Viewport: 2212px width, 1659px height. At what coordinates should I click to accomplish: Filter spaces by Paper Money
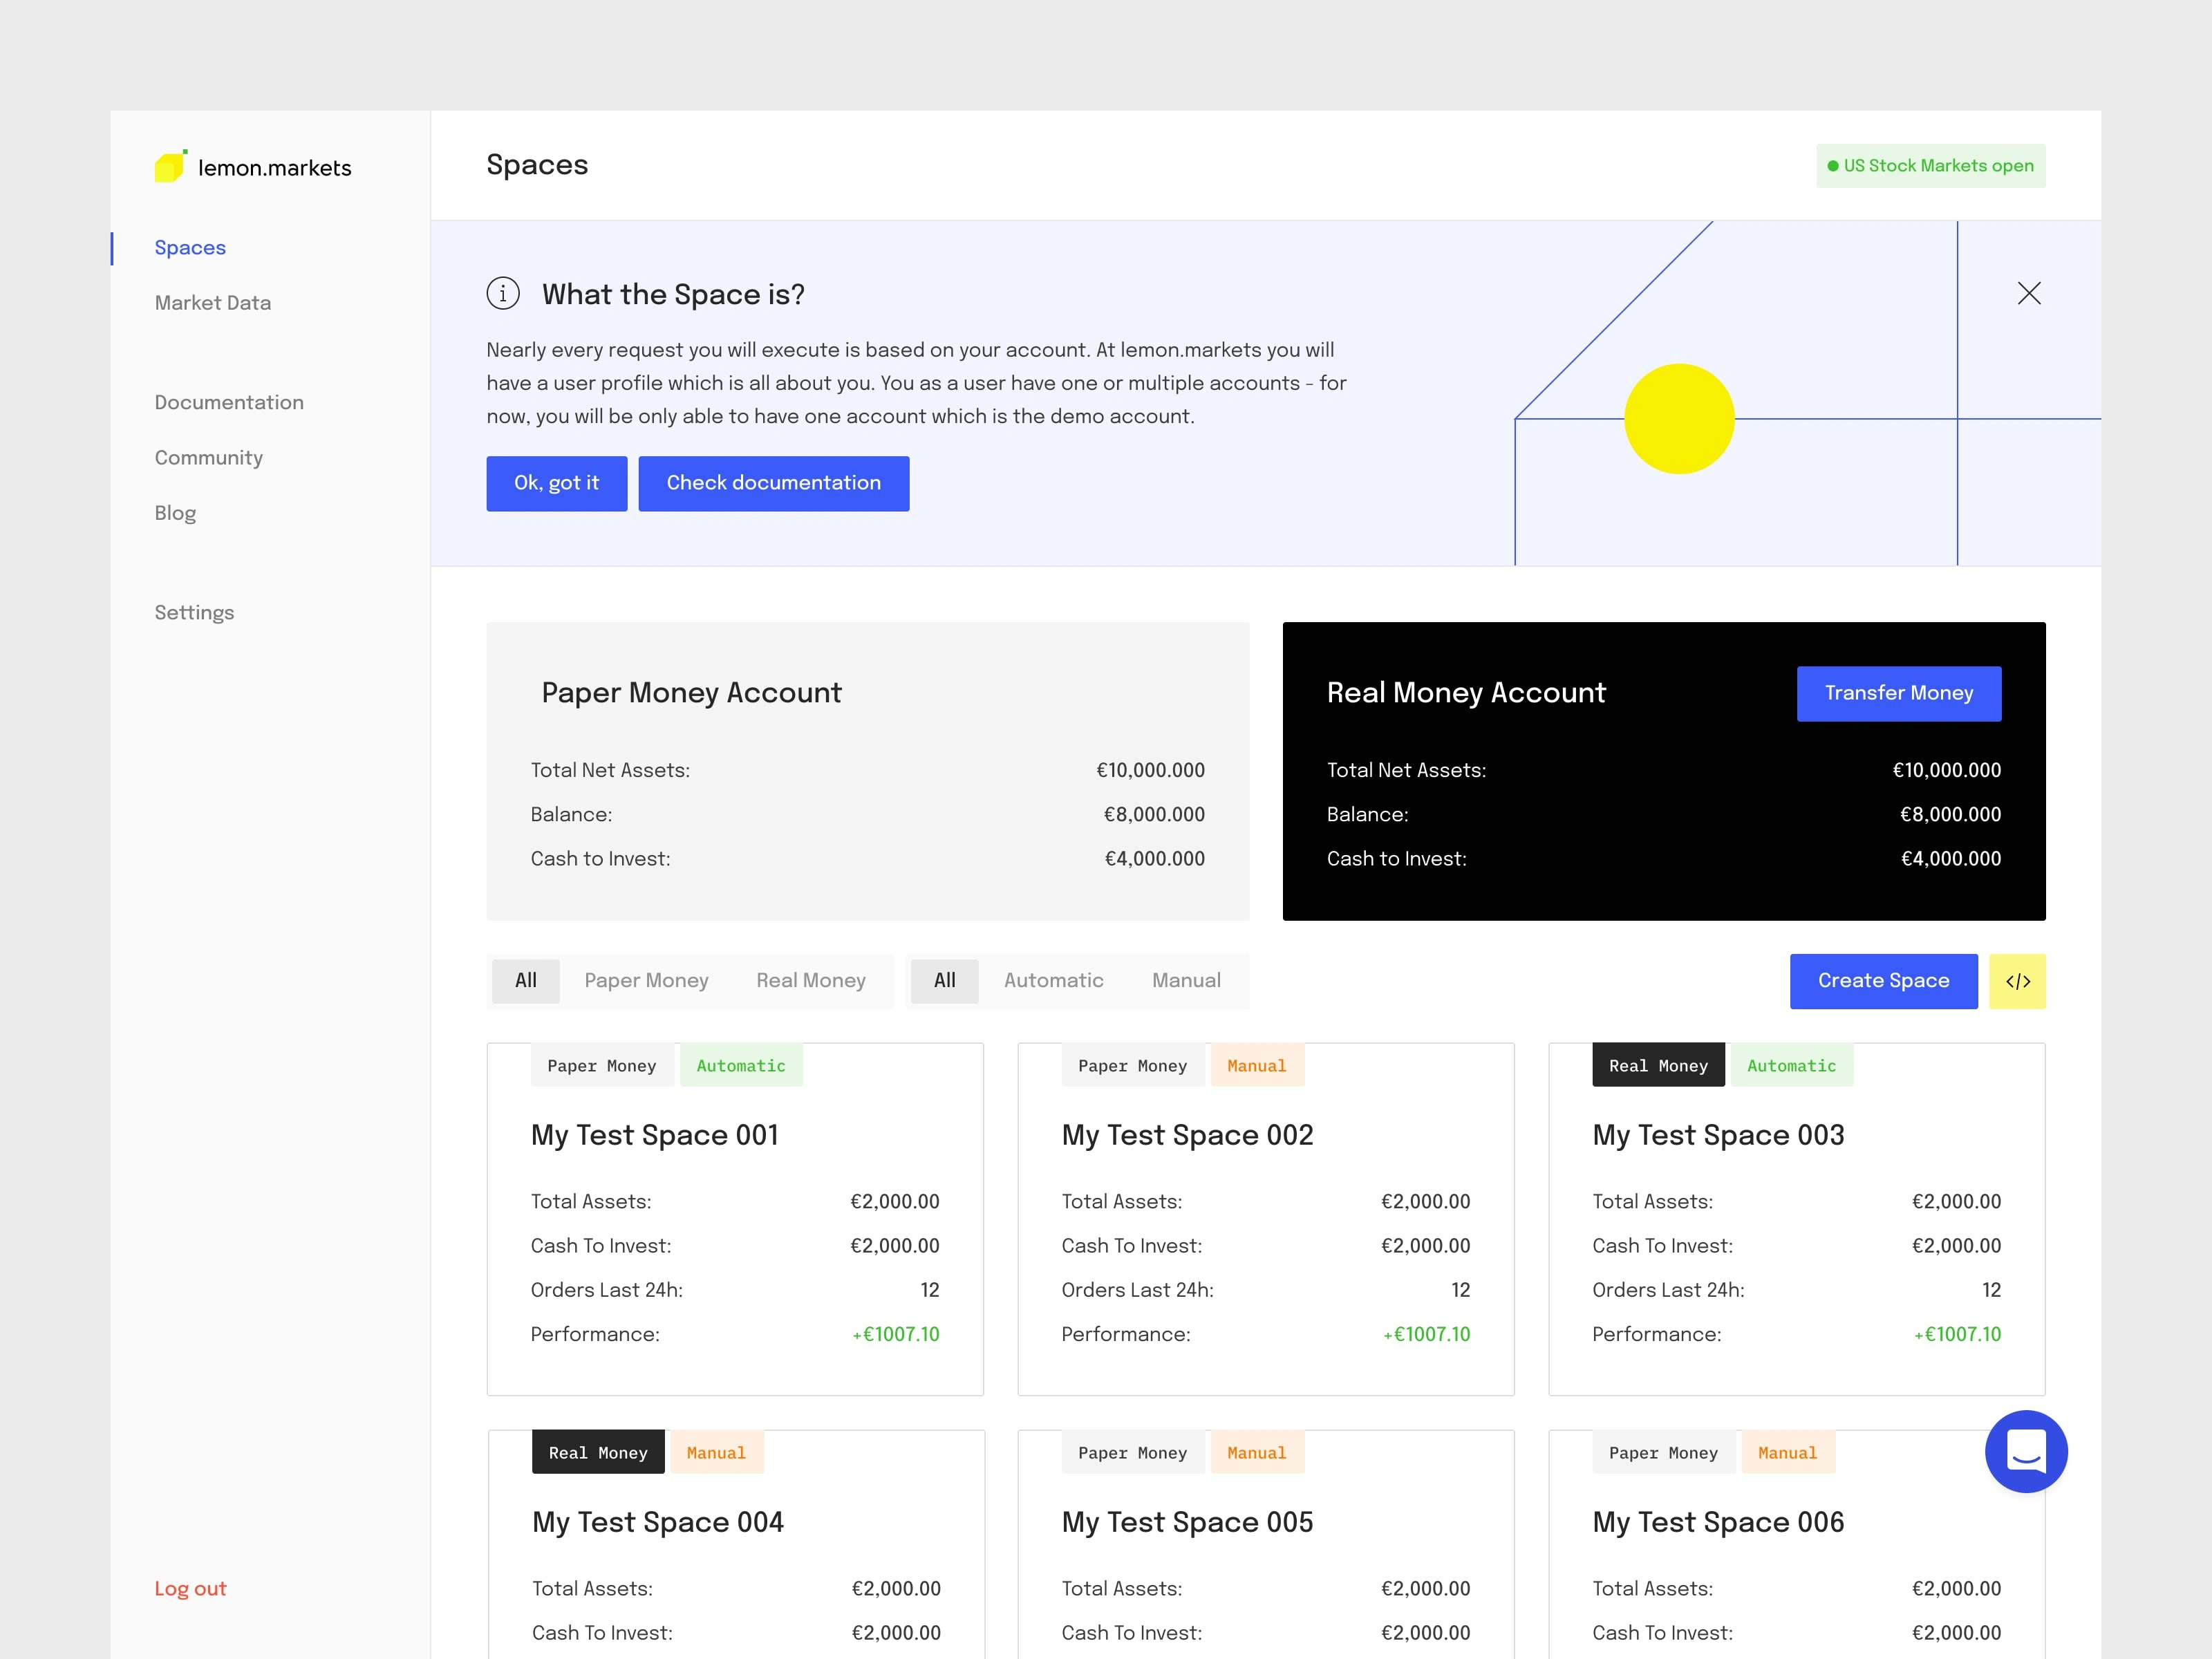point(647,981)
